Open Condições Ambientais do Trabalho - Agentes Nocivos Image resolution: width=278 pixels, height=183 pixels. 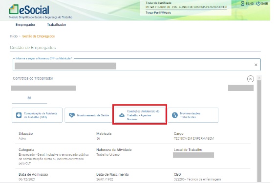tap(140, 115)
